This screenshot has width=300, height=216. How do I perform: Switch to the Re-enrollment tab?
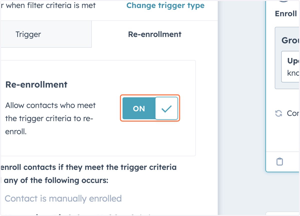(155, 34)
